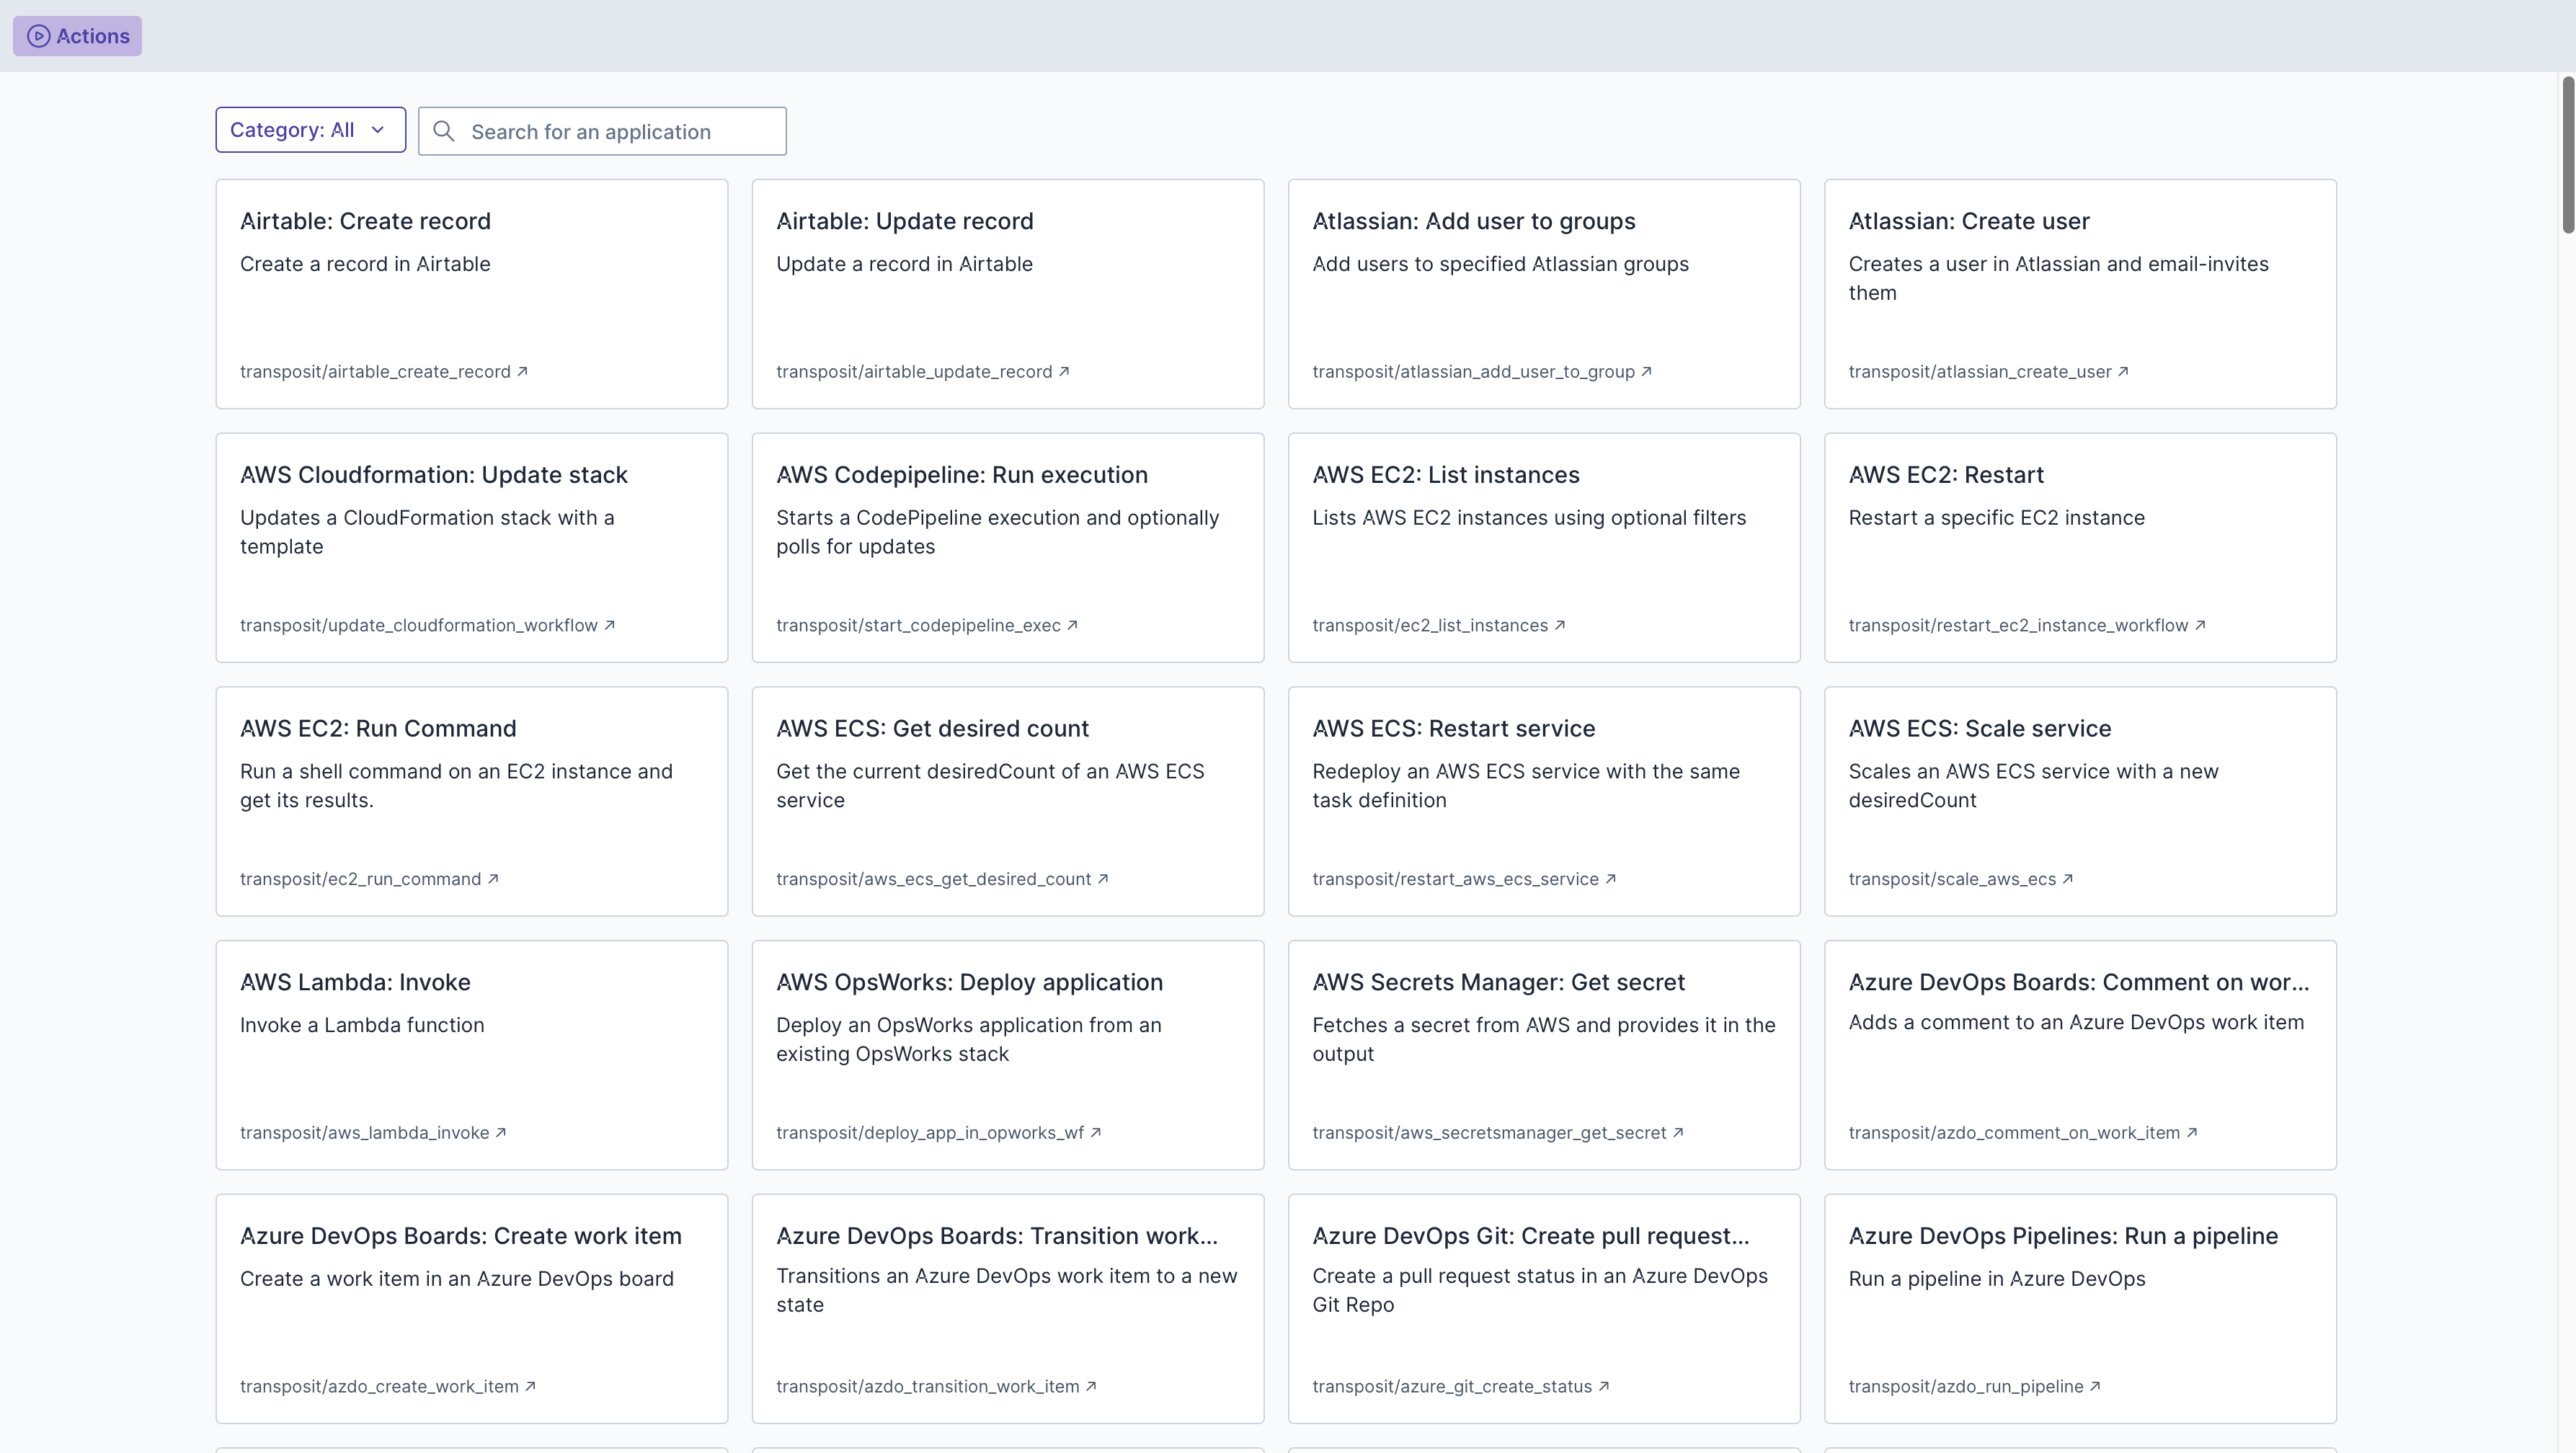2576x1453 pixels.
Task: Open external arrow beside airtable_create_record
Action: coord(522,371)
